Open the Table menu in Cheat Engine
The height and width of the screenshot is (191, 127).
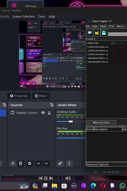(x=103, y=26)
